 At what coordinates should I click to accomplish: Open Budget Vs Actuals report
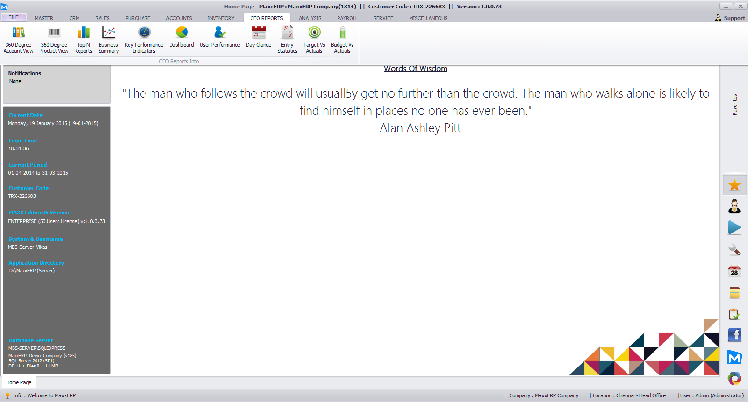[342, 40]
